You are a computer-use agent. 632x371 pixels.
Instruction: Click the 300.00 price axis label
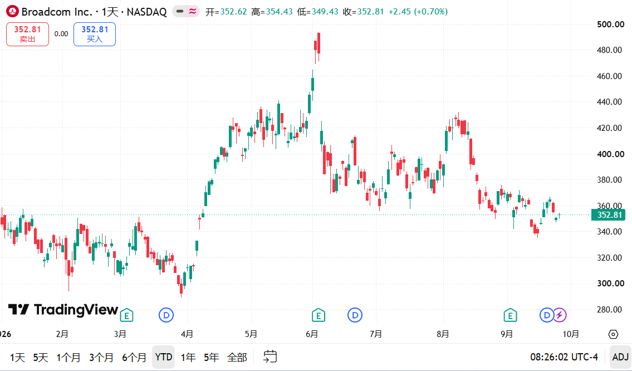pyautogui.click(x=611, y=284)
